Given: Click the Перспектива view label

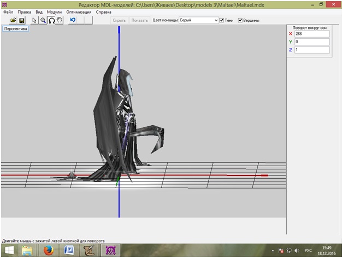Looking at the screenshot, I should [x=15, y=28].
